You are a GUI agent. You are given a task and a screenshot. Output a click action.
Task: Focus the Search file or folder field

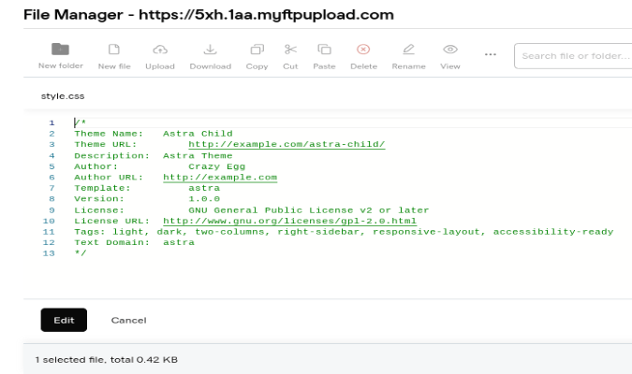tap(573, 56)
